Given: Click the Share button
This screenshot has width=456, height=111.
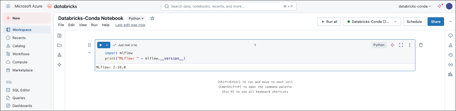Looking at the screenshot, I should pyautogui.click(x=436, y=22).
